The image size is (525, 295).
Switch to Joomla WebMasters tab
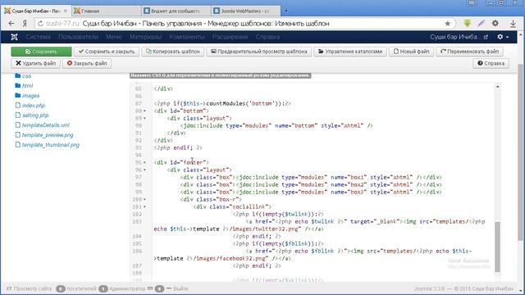tap(245, 11)
